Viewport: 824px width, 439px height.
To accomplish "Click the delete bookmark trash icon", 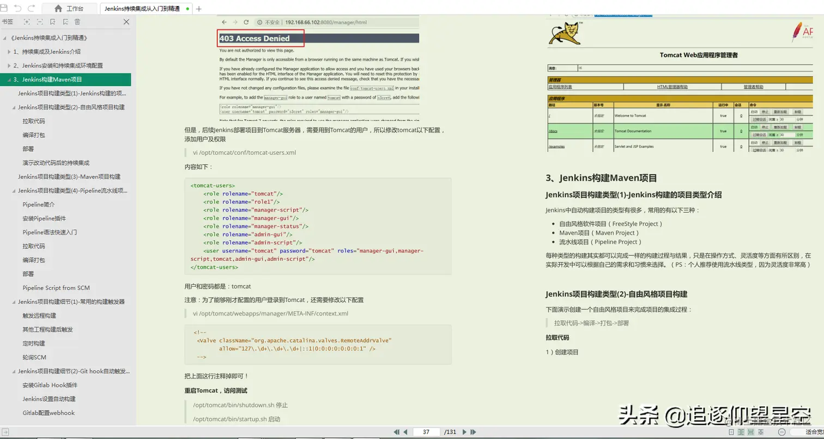I will point(77,22).
